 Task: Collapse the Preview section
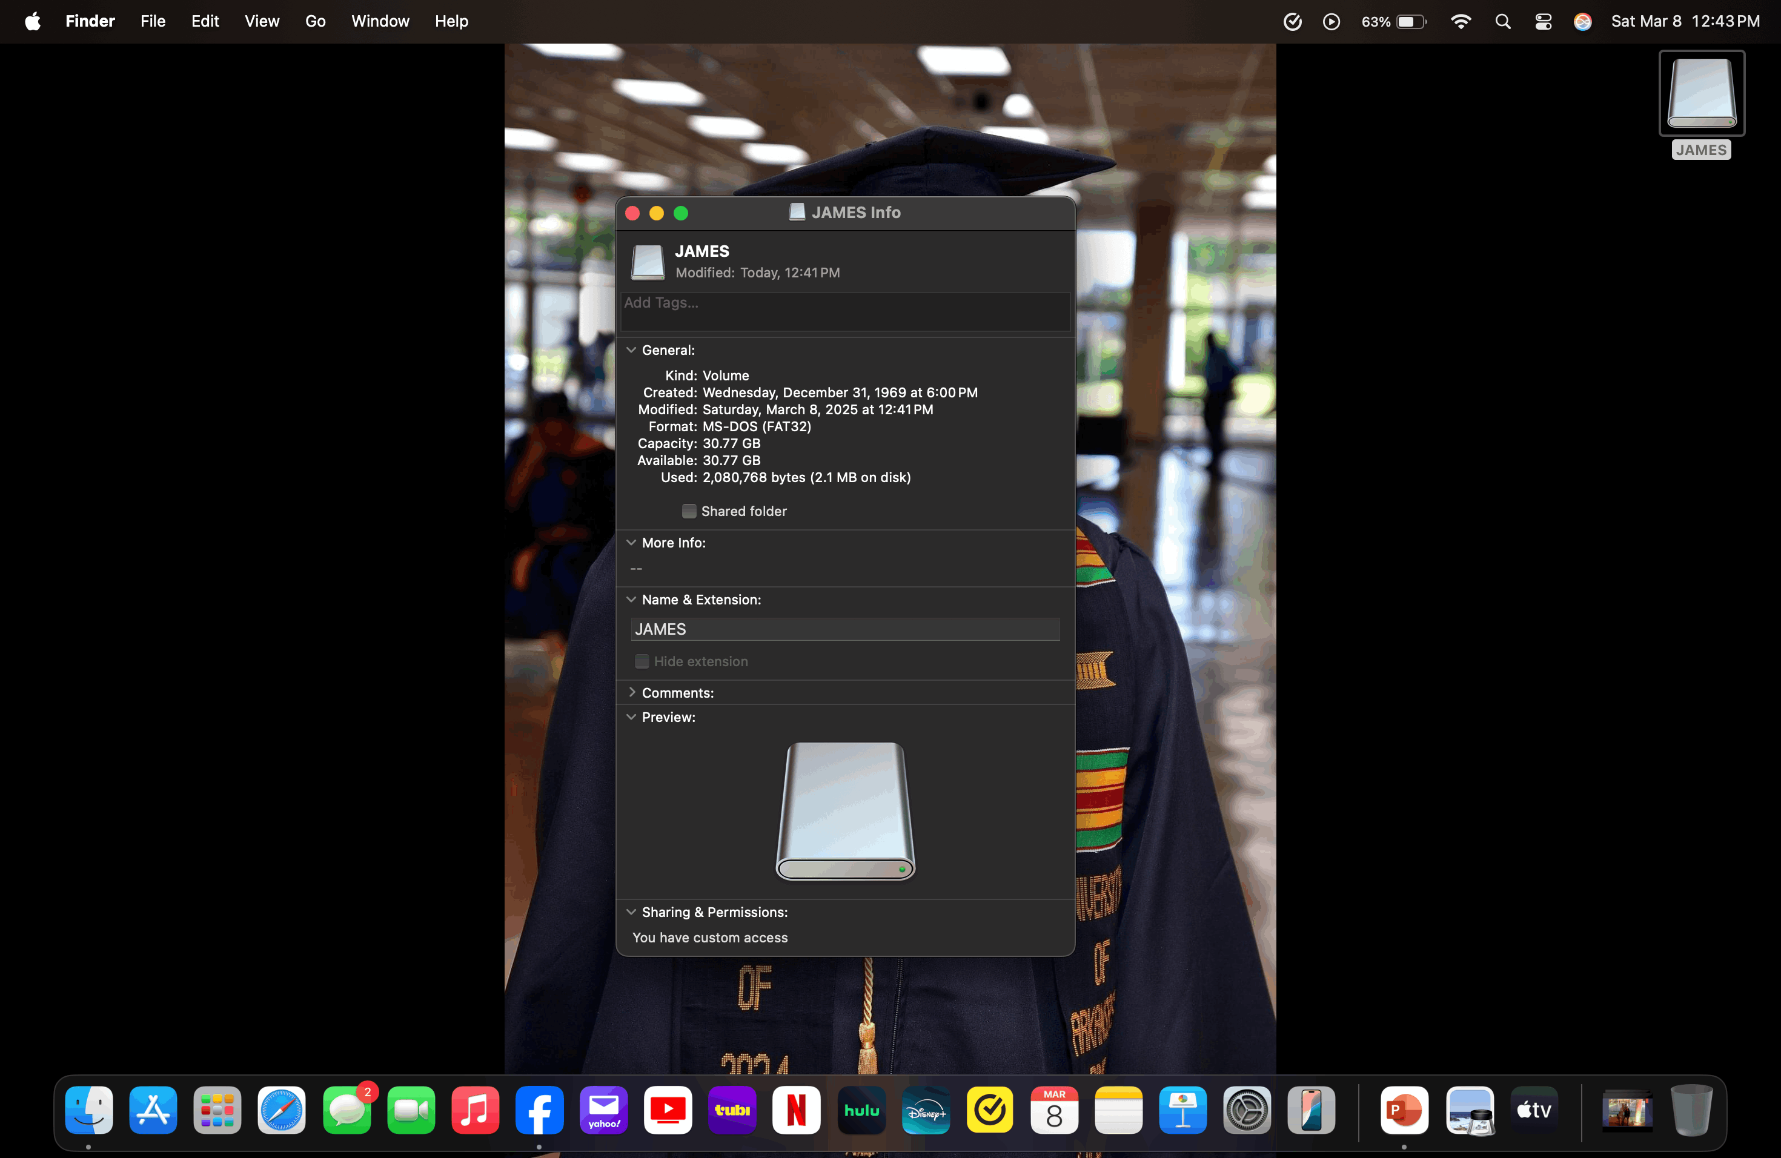tap(632, 716)
